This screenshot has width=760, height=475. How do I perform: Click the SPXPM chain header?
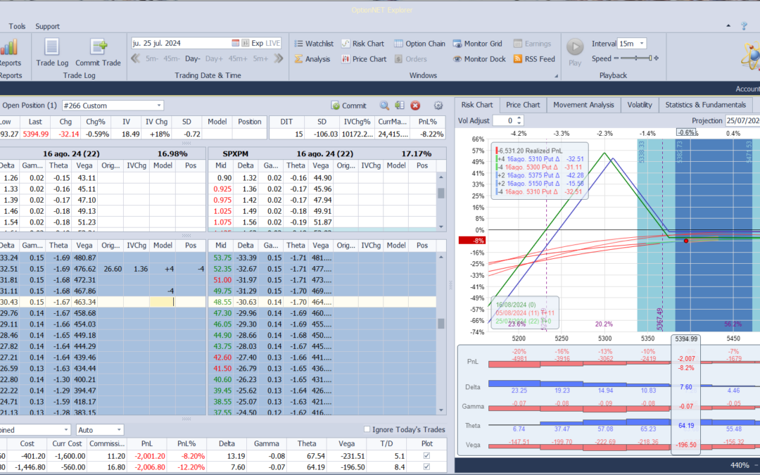tap(236, 153)
